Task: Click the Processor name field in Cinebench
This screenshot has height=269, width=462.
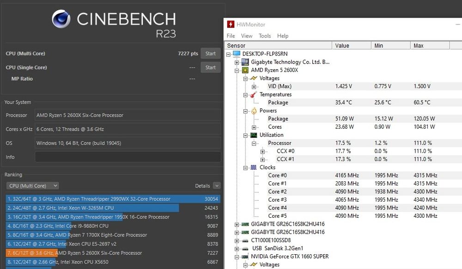Action: pyautogui.click(x=128, y=115)
